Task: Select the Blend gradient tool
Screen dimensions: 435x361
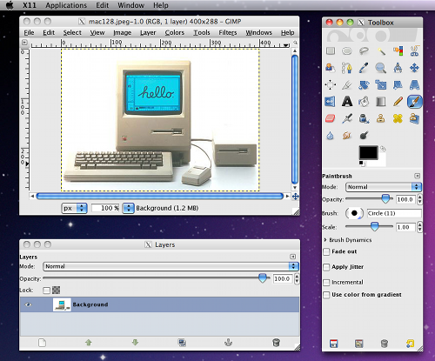Action: (x=381, y=102)
